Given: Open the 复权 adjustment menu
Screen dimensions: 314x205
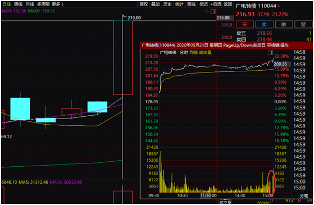Looking at the screenshot, I should pyautogui.click(x=143, y=4).
